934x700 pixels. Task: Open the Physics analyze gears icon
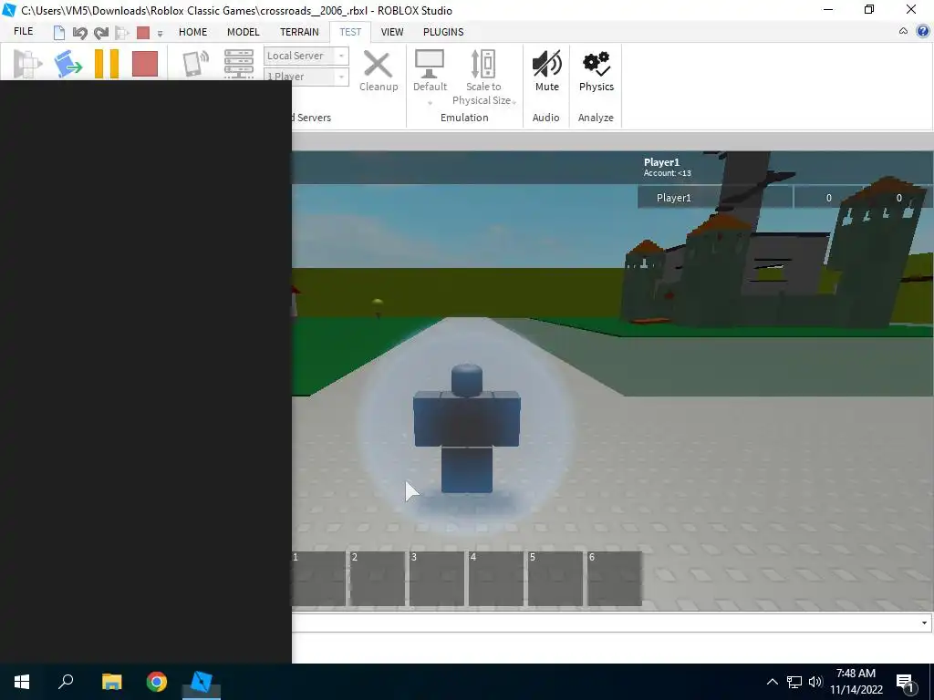pyautogui.click(x=597, y=65)
